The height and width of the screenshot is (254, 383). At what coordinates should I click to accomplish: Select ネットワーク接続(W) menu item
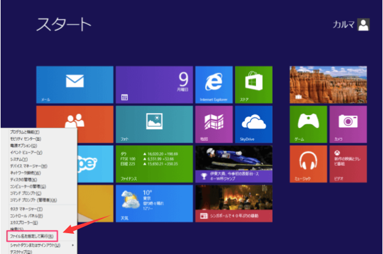(x=25, y=173)
